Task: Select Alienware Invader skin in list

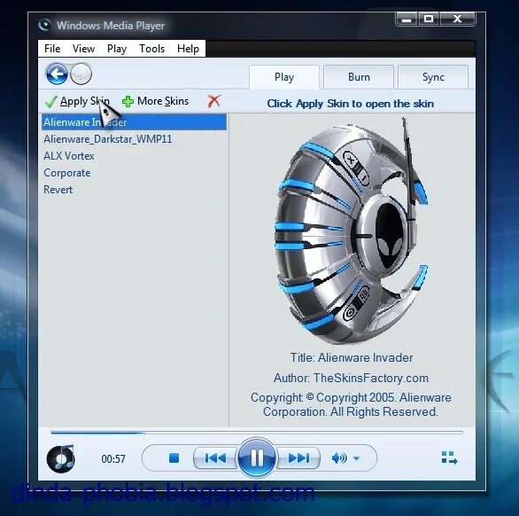Action: tap(134, 122)
